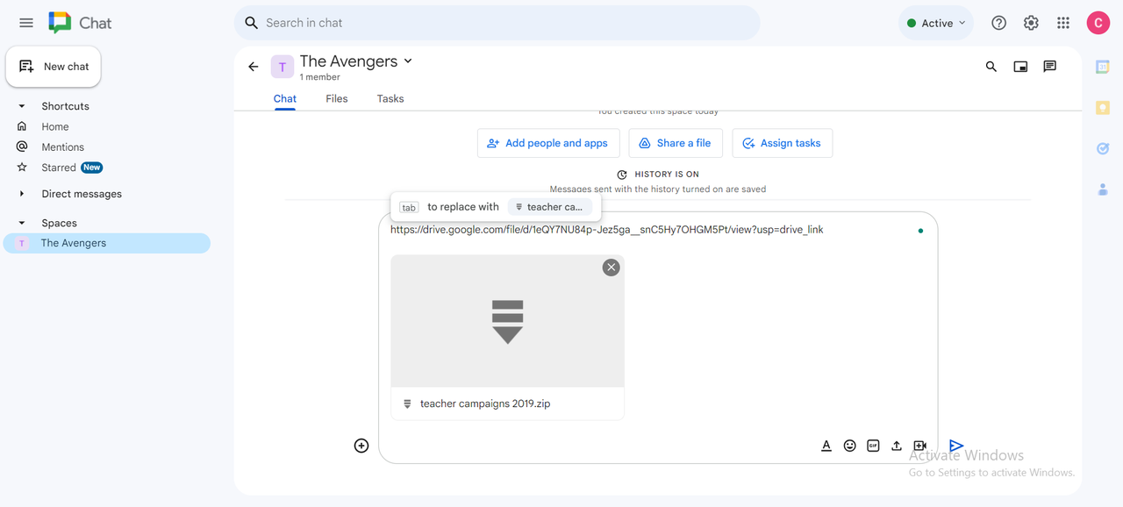
Task: Open the plus attachment menu
Action: coord(361,446)
